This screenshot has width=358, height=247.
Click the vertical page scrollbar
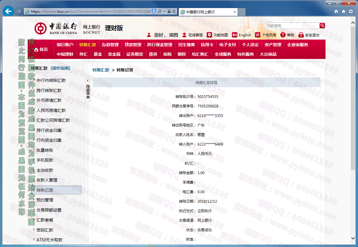click(353, 98)
